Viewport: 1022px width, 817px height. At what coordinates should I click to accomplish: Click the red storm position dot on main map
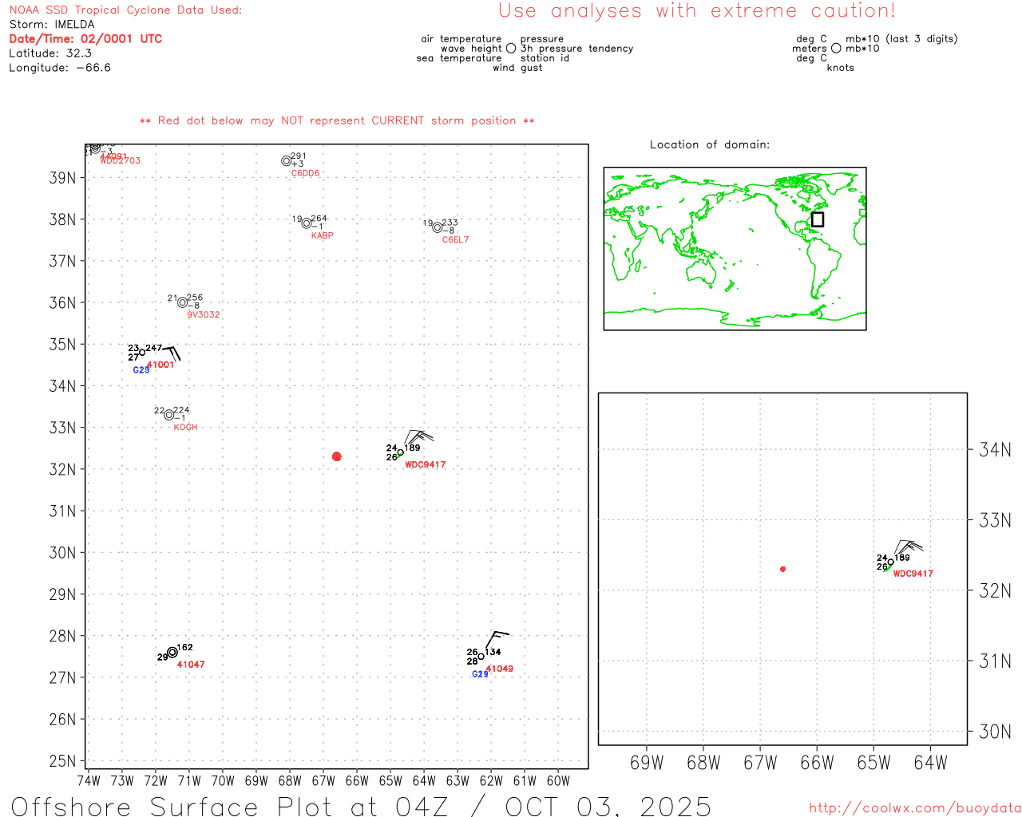click(337, 456)
